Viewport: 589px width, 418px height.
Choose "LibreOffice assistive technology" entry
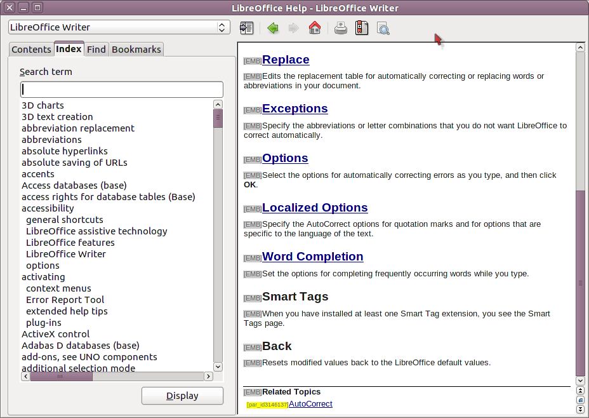pos(96,231)
